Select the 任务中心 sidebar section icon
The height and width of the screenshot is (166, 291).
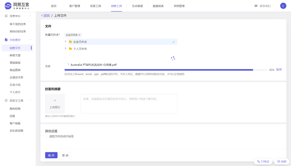coord(6,16)
